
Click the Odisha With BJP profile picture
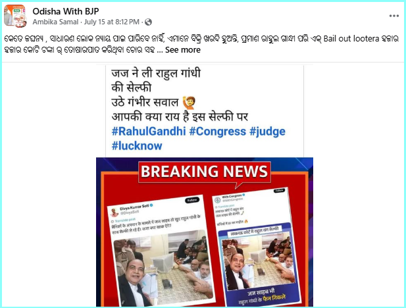(15, 16)
